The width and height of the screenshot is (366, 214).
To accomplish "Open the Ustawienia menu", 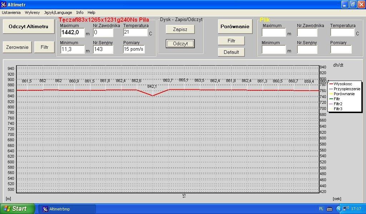I will click(x=11, y=12).
